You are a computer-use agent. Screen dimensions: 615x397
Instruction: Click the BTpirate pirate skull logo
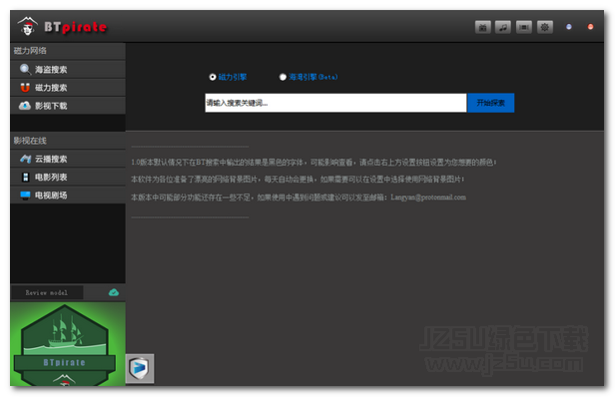coord(28,26)
